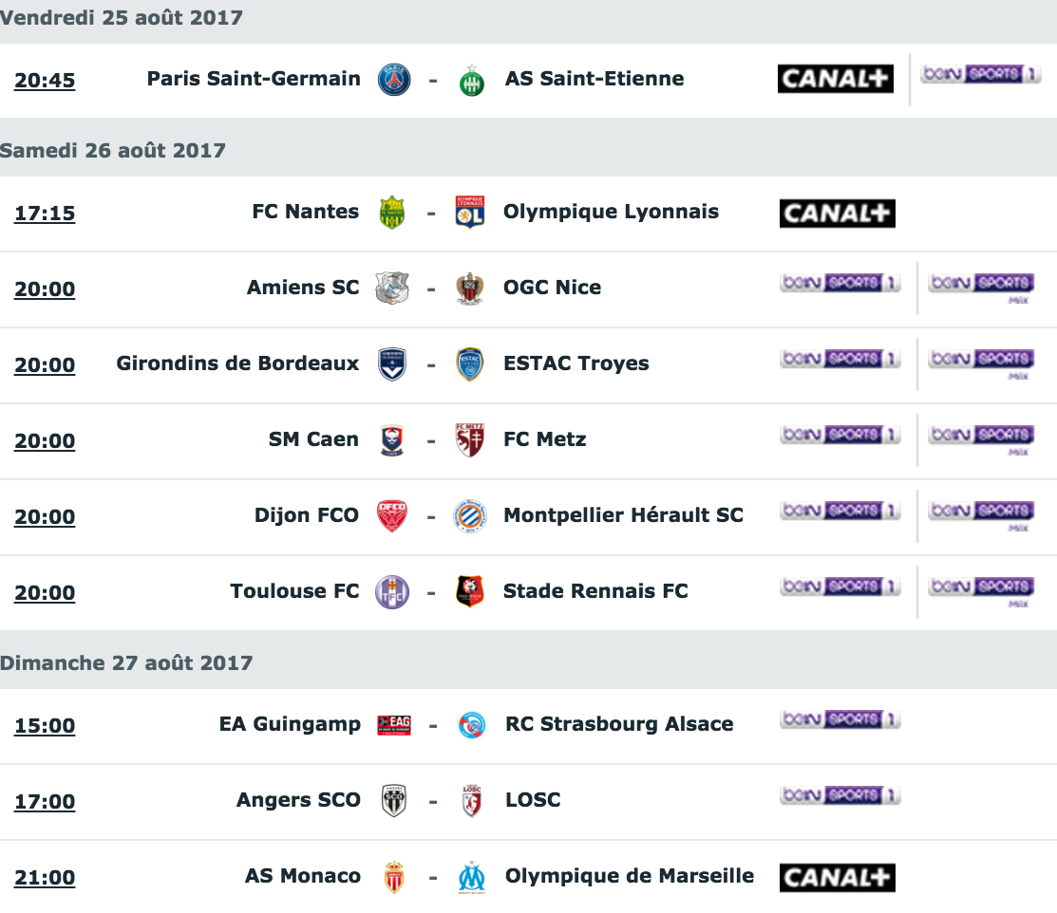Select the FC Nantes yellow crest
Screen dimensions: 1057x913
pyautogui.click(x=392, y=213)
